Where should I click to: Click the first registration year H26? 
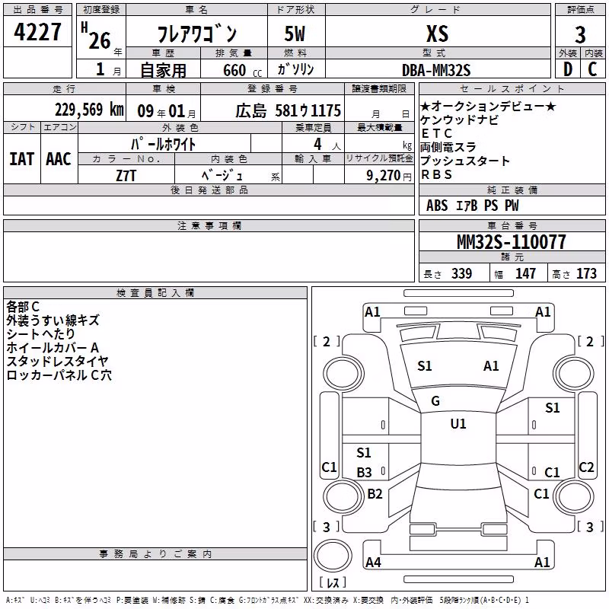point(97,36)
